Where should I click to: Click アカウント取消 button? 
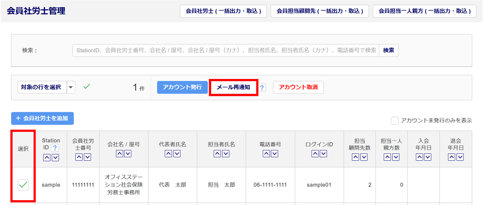coord(298,87)
